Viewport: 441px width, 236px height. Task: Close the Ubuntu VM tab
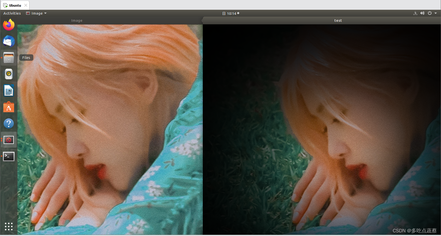tap(26, 5)
